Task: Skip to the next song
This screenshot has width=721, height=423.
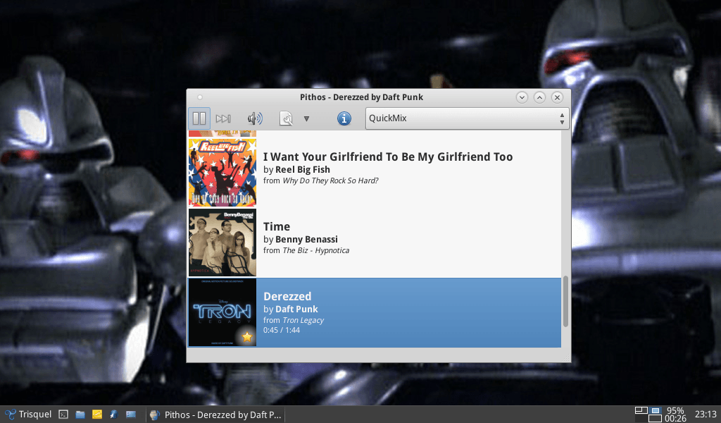Action: (223, 118)
